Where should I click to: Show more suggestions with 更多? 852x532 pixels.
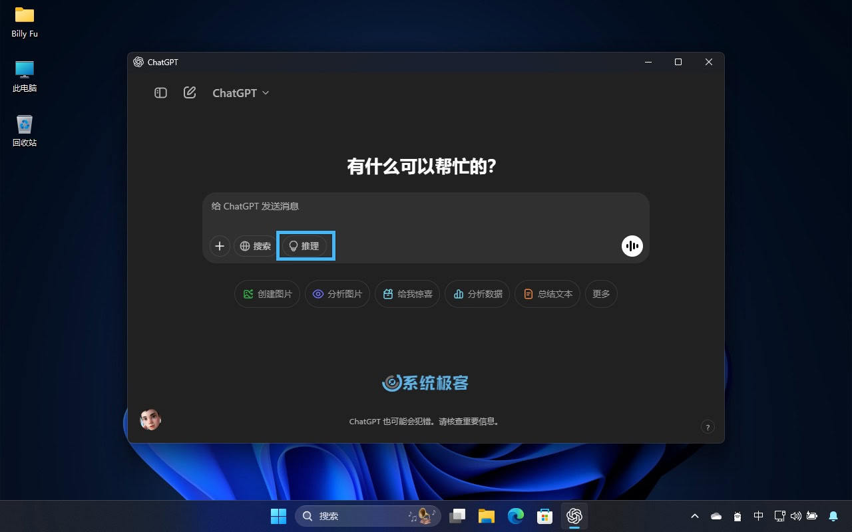pyautogui.click(x=601, y=294)
